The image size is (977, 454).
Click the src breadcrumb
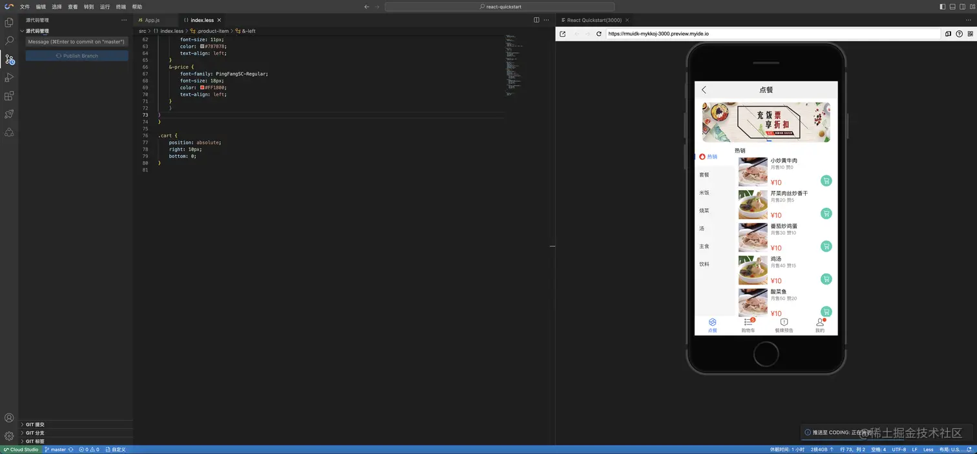point(142,31)
